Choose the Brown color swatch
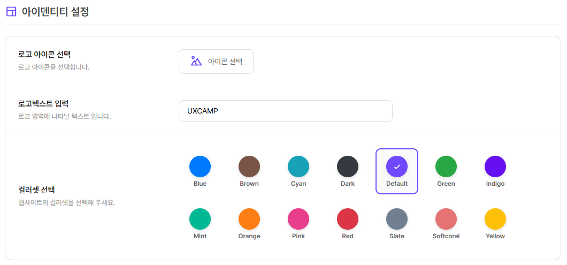 (249, 166)
